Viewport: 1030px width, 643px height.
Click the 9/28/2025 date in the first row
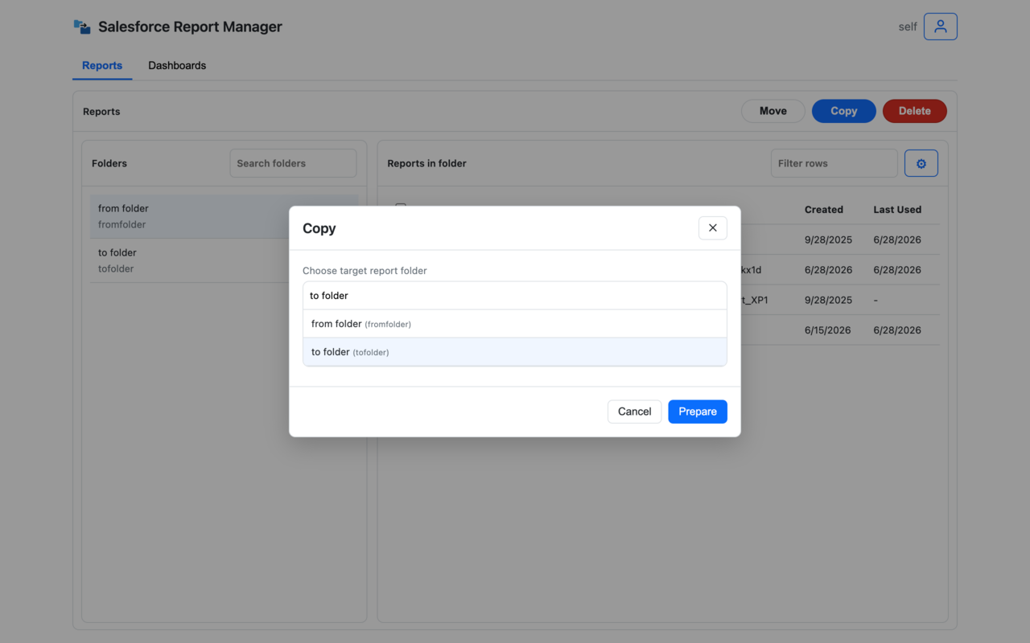tap(828, 240)
